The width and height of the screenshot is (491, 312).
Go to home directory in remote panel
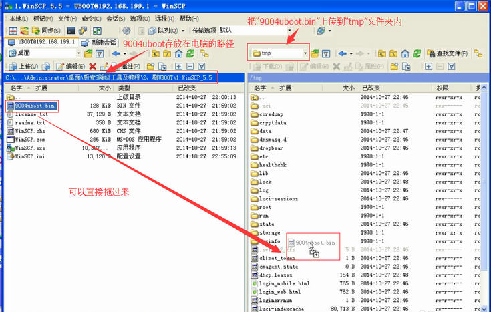pos(405,54)
